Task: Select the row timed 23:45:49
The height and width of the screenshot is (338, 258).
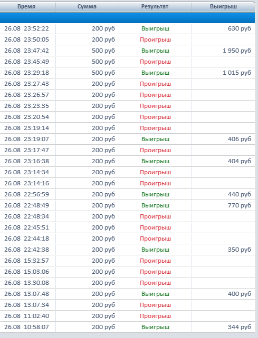Action: [128, 62]
